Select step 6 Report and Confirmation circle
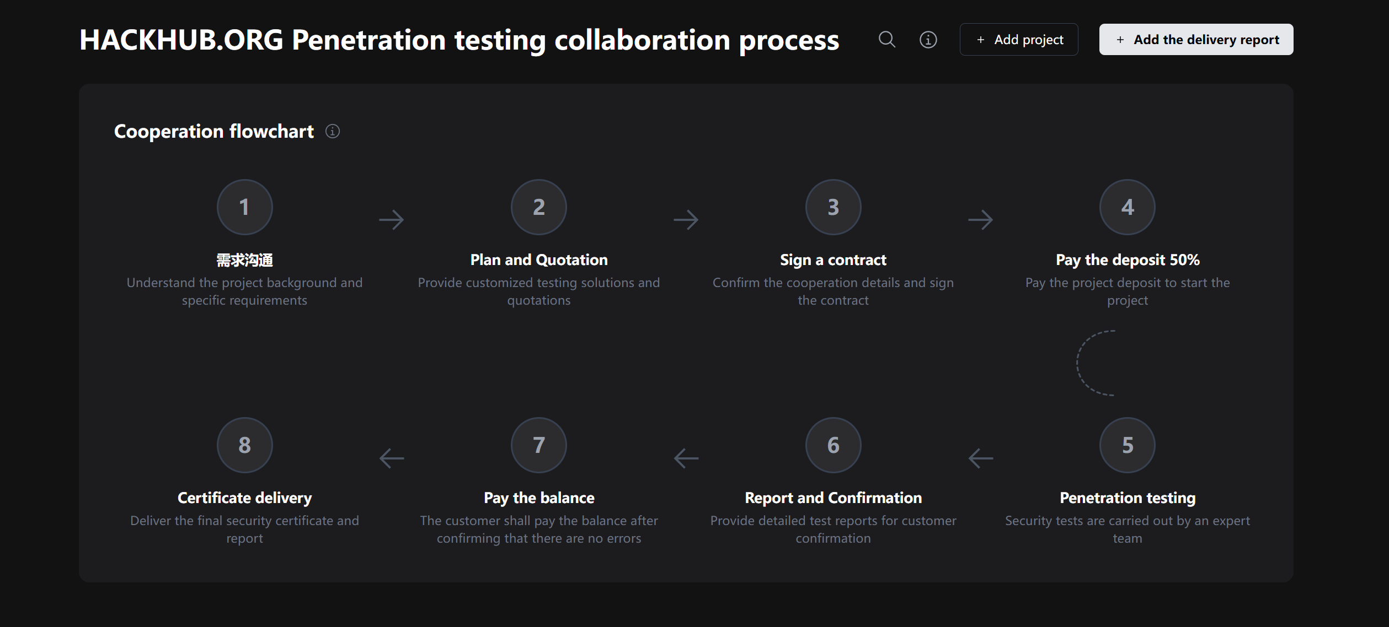 click(x=833, y=445)
